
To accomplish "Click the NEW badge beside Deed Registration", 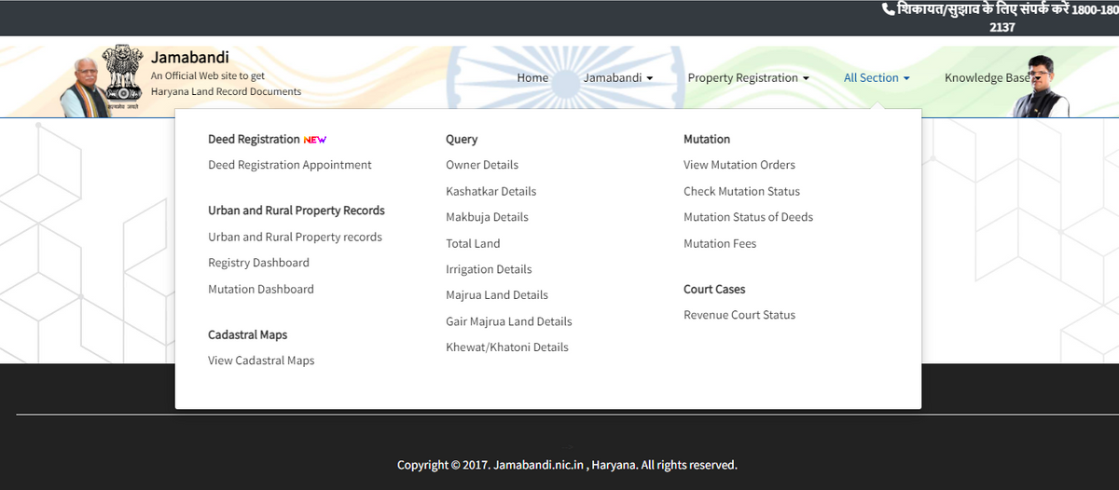I will pyautogui.click(x=315, y=140).
